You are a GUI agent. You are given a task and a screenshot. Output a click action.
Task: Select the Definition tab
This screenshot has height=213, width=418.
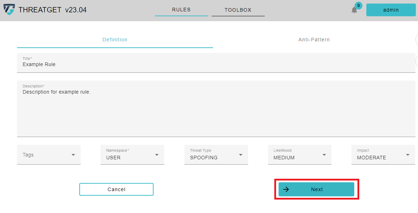coord(115,40)
